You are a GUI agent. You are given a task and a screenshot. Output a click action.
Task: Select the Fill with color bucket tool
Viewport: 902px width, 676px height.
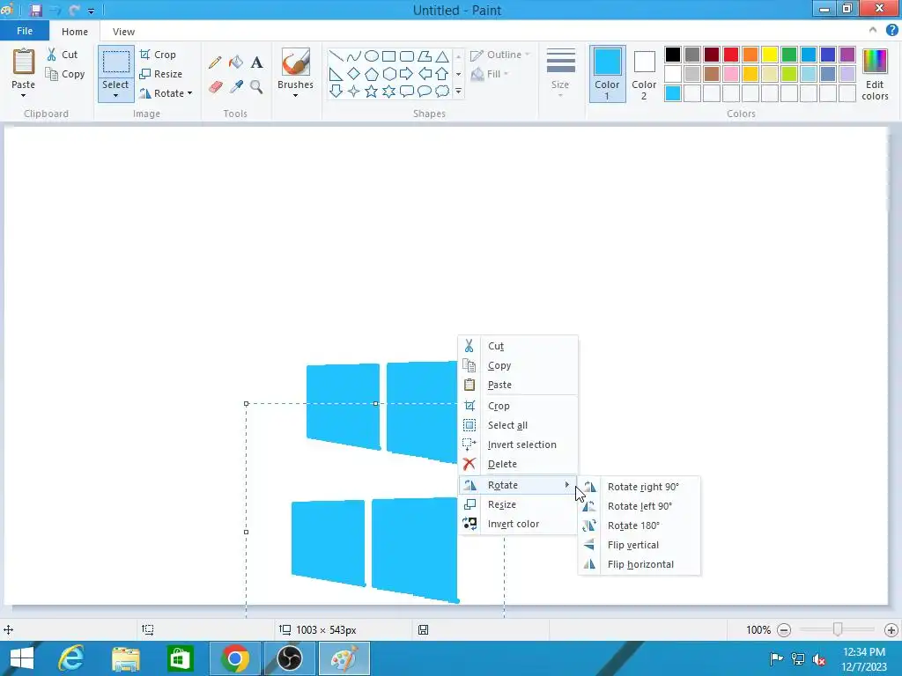[236, 62]
